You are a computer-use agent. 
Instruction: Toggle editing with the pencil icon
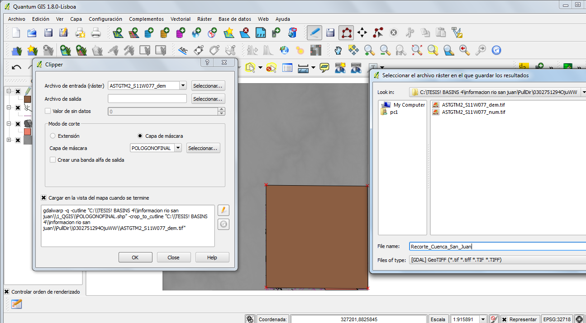click(314, 33)
